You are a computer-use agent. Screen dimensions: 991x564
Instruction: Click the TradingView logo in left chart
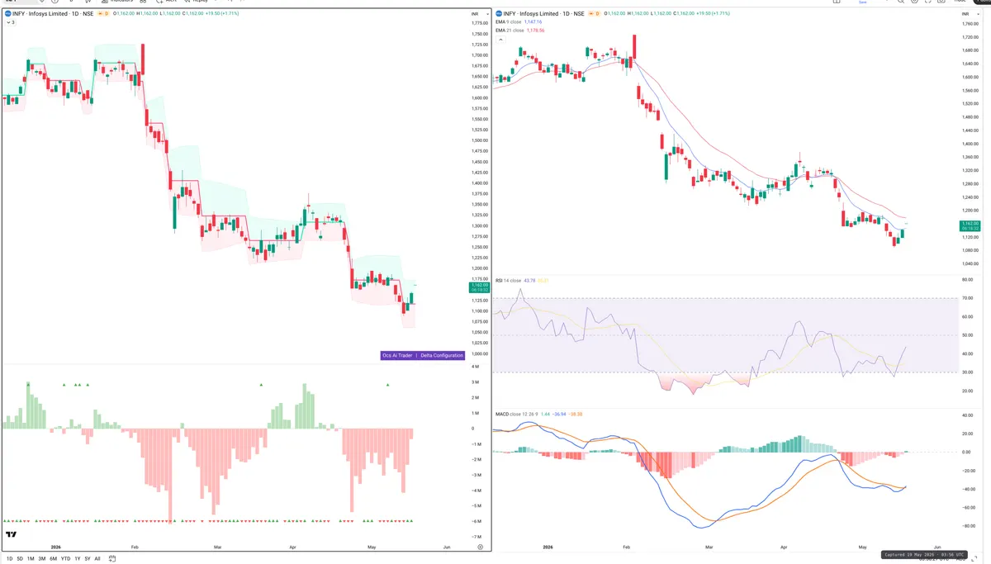click(11, 535)
